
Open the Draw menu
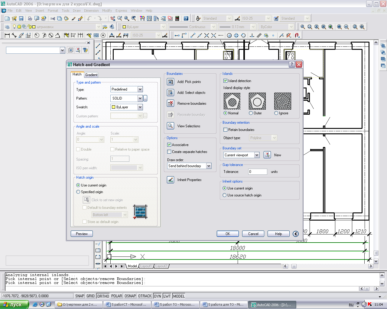pos(76,11)
